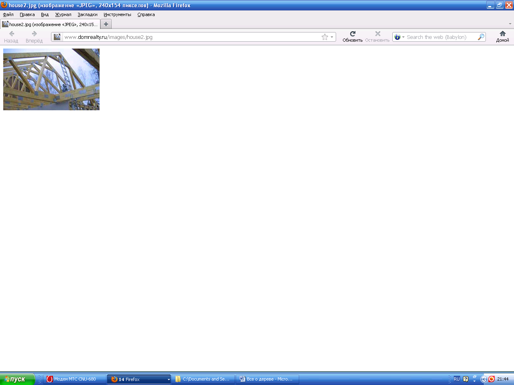This screenshot has height=385, width=514.
Task: Click site identity icon in address bar
Action: point(57,37)
